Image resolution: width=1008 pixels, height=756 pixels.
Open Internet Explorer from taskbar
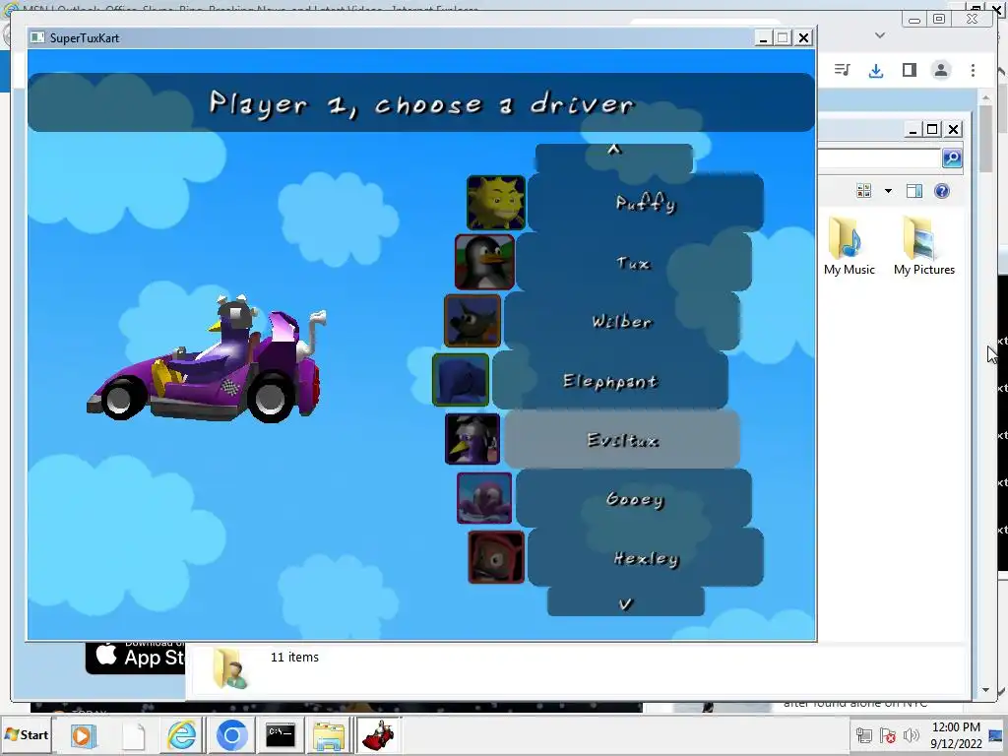click(x=182, y=735)
